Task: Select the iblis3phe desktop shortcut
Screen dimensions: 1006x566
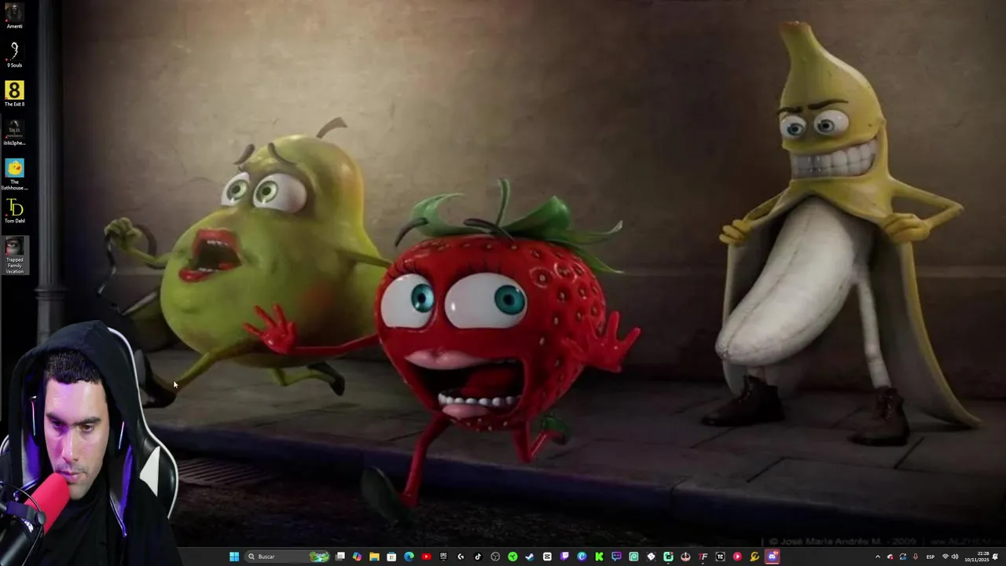Action: 14,133
